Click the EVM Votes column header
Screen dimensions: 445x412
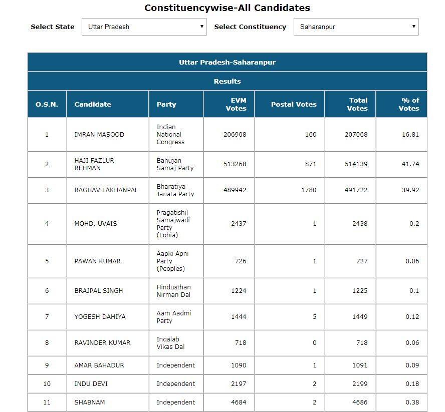pyautogui.click(x=229, y=104)
